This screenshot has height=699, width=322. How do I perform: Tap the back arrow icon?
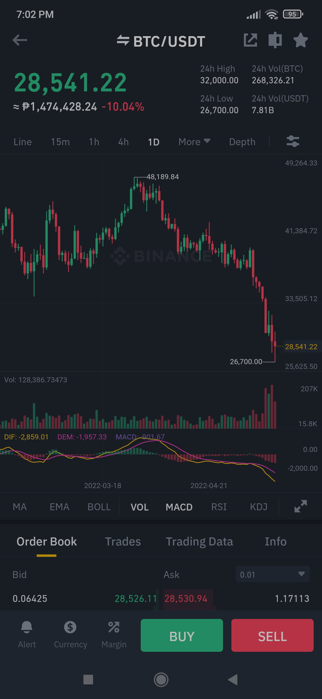tap(20, 40)
